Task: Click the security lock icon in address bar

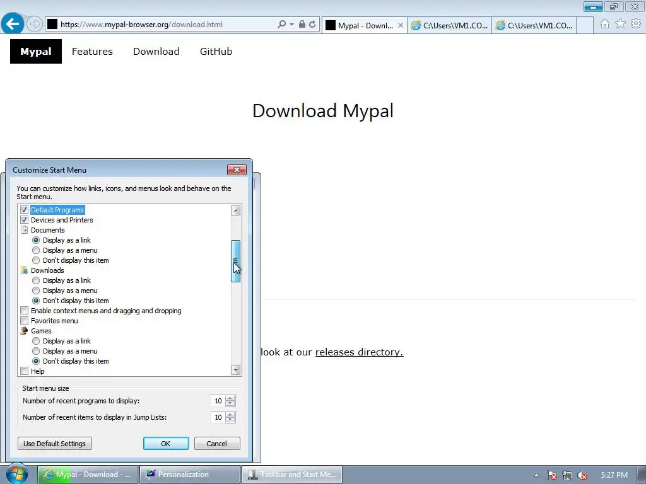Action: click(x=302, y=25)
